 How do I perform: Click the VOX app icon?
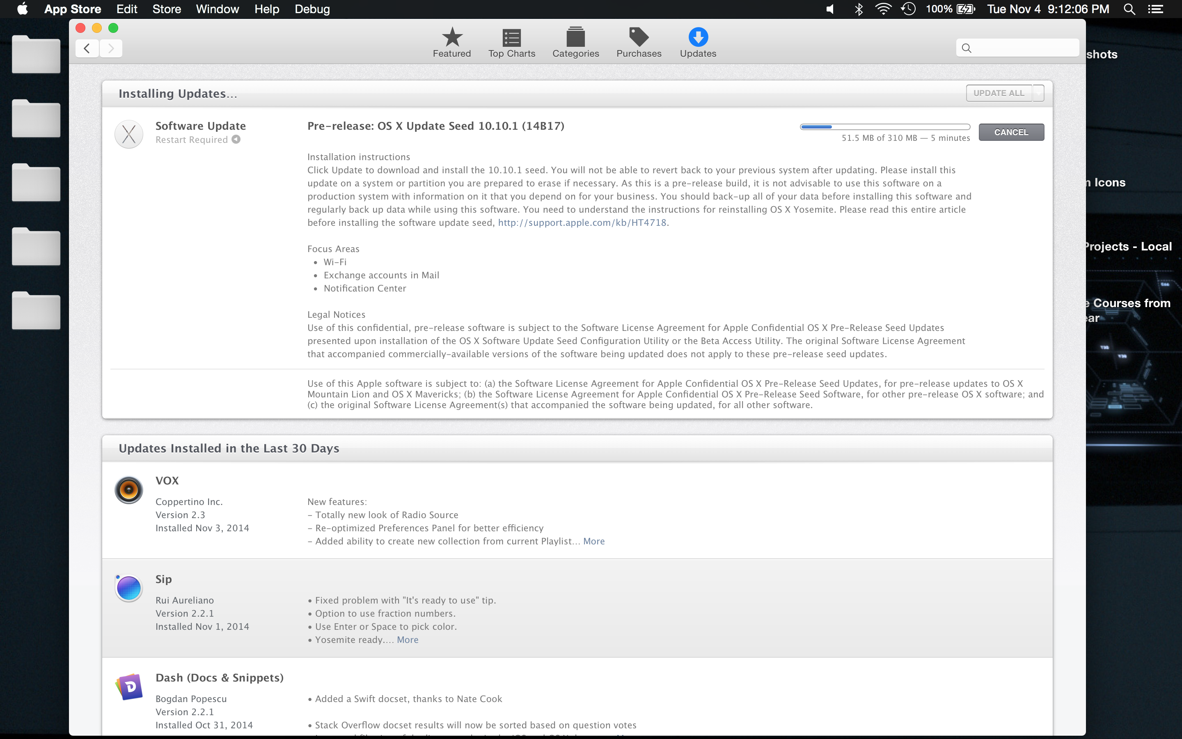click(x=128, y=490)
